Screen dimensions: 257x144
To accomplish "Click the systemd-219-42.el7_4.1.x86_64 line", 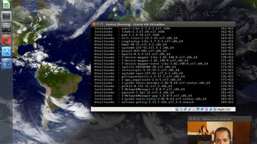I will 163,48.
